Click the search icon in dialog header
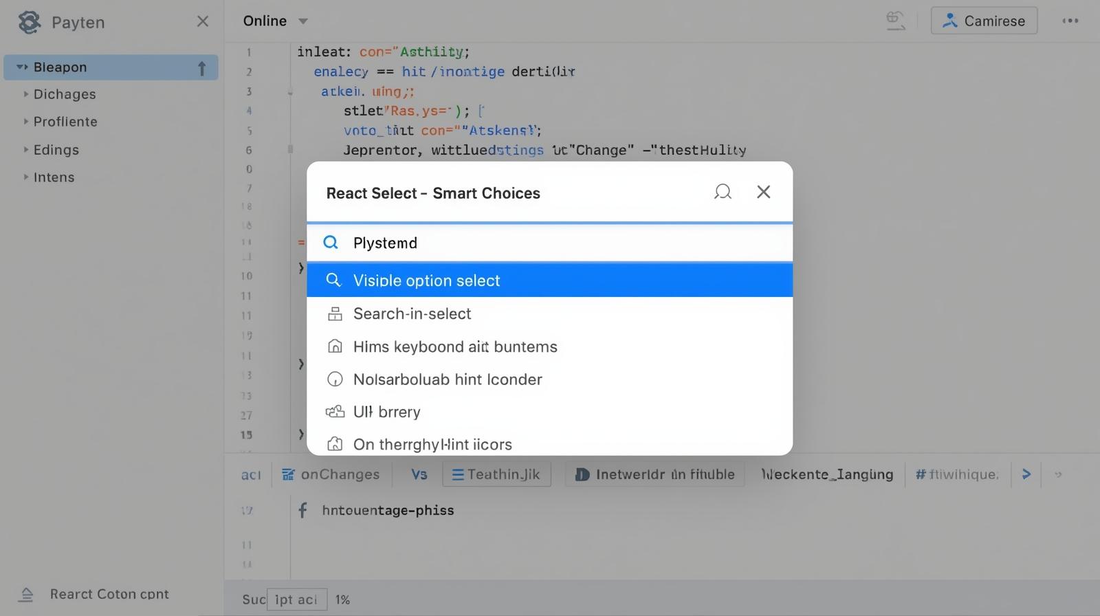 pyautogui.click(x=723, y=192)
